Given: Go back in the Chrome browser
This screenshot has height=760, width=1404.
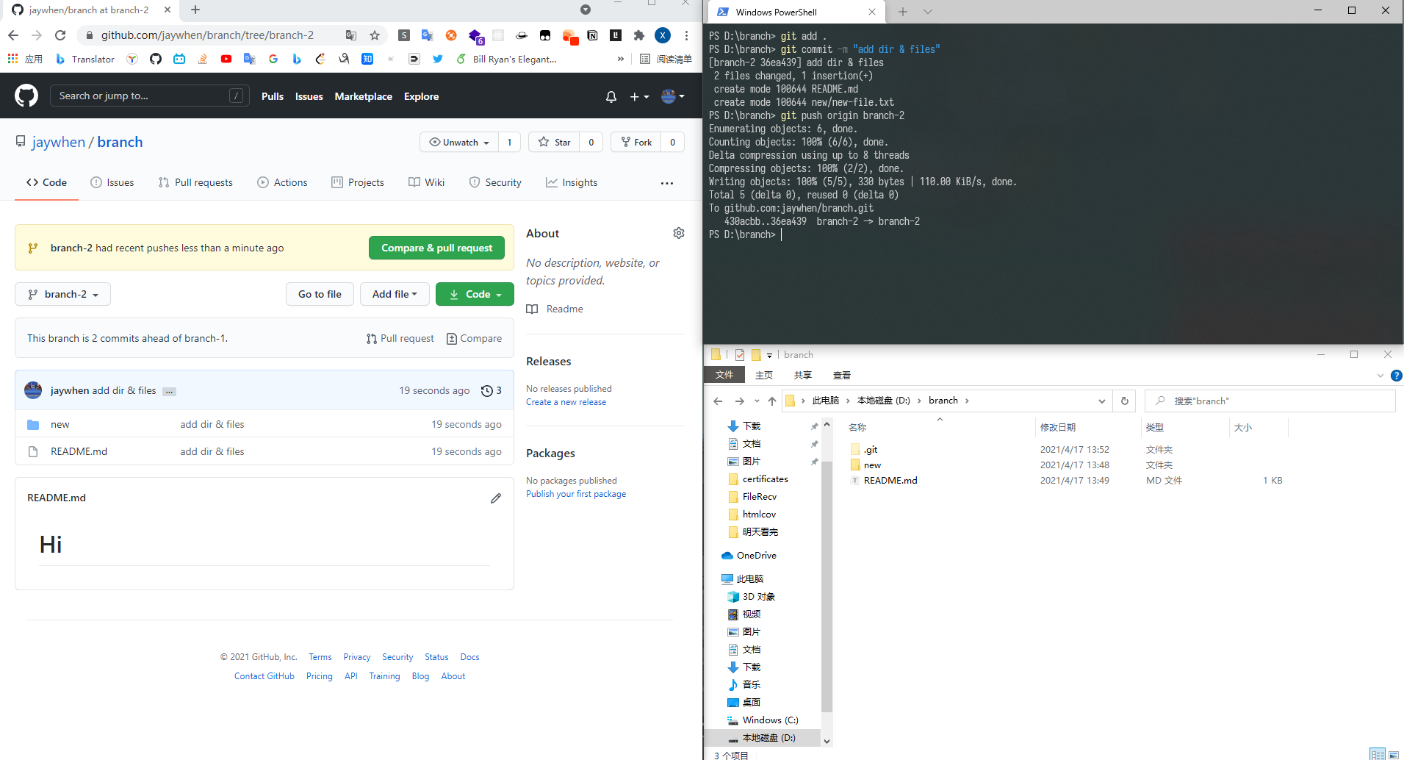Looking at the screenshot, I should pos(13,35).
